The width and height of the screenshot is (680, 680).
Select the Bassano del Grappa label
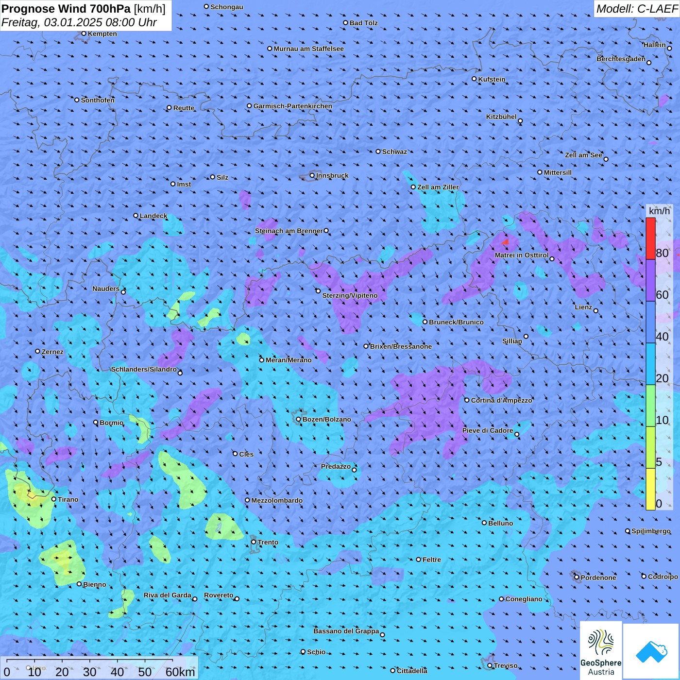pyautogui.click(x=346, y=631)
